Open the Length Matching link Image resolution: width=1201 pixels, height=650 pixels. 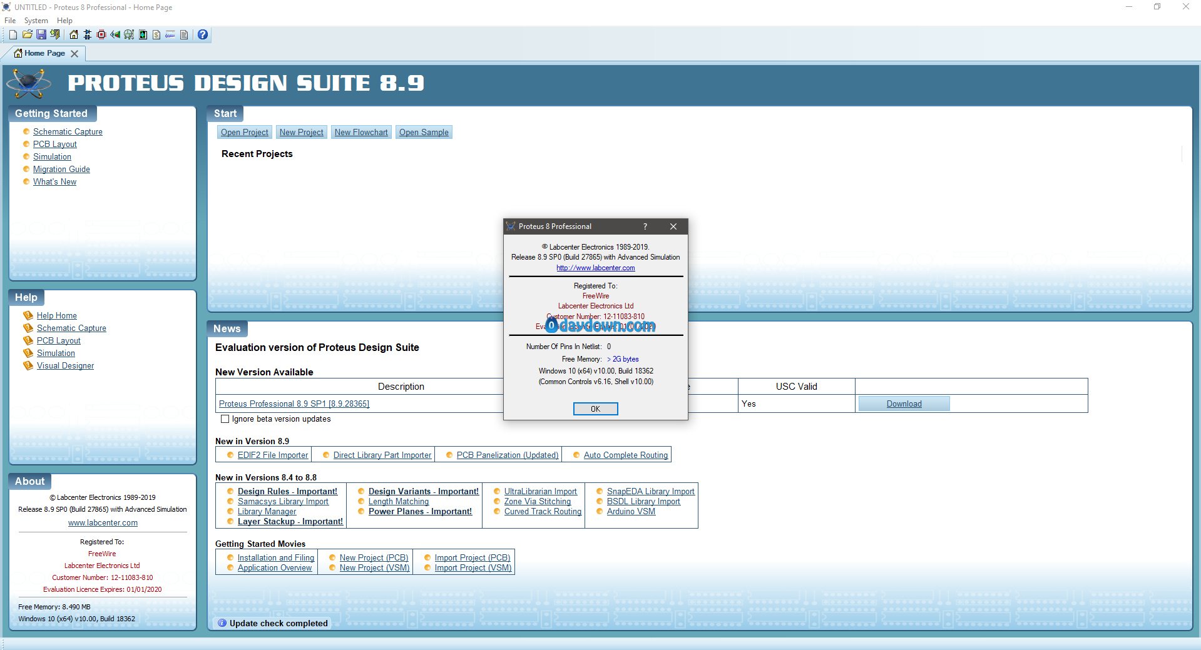[399, 502]
